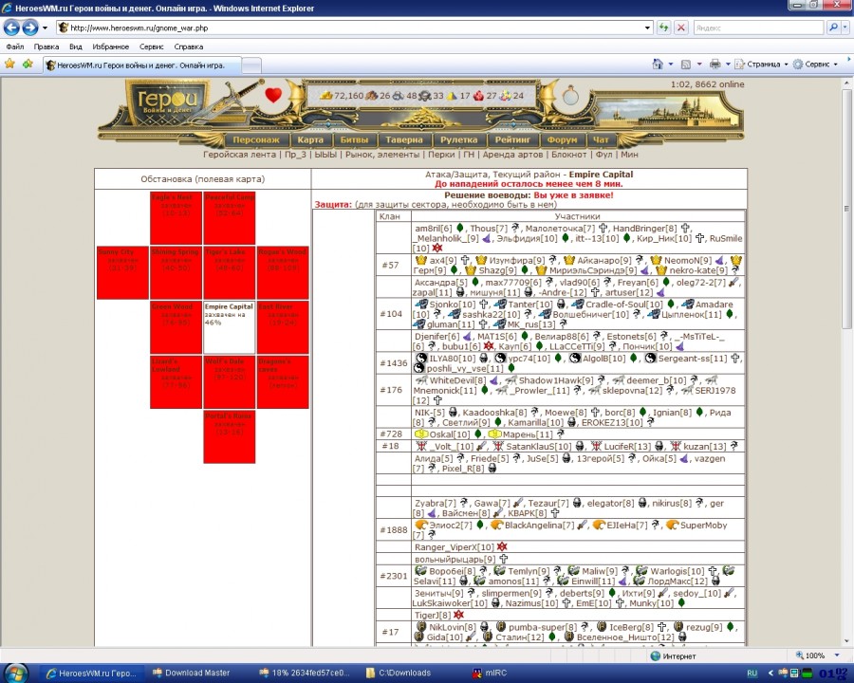The image size is (854, 683).
Task: Expand the address bar URL dropdown
Action: [x=648, y=28]
